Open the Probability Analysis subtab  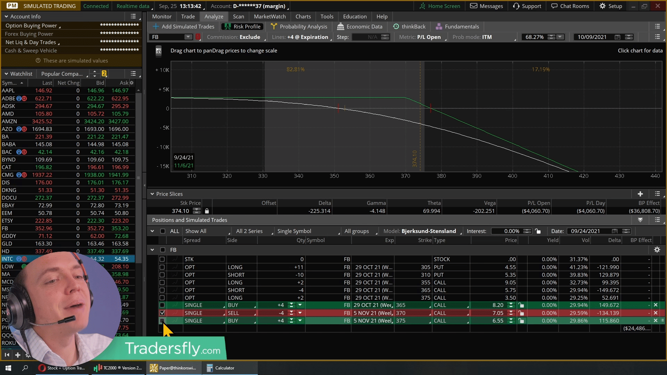pos(299,26)
